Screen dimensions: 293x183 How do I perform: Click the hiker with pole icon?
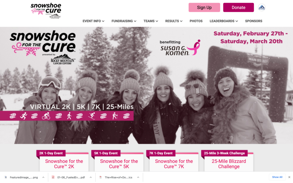coord(115,116)
